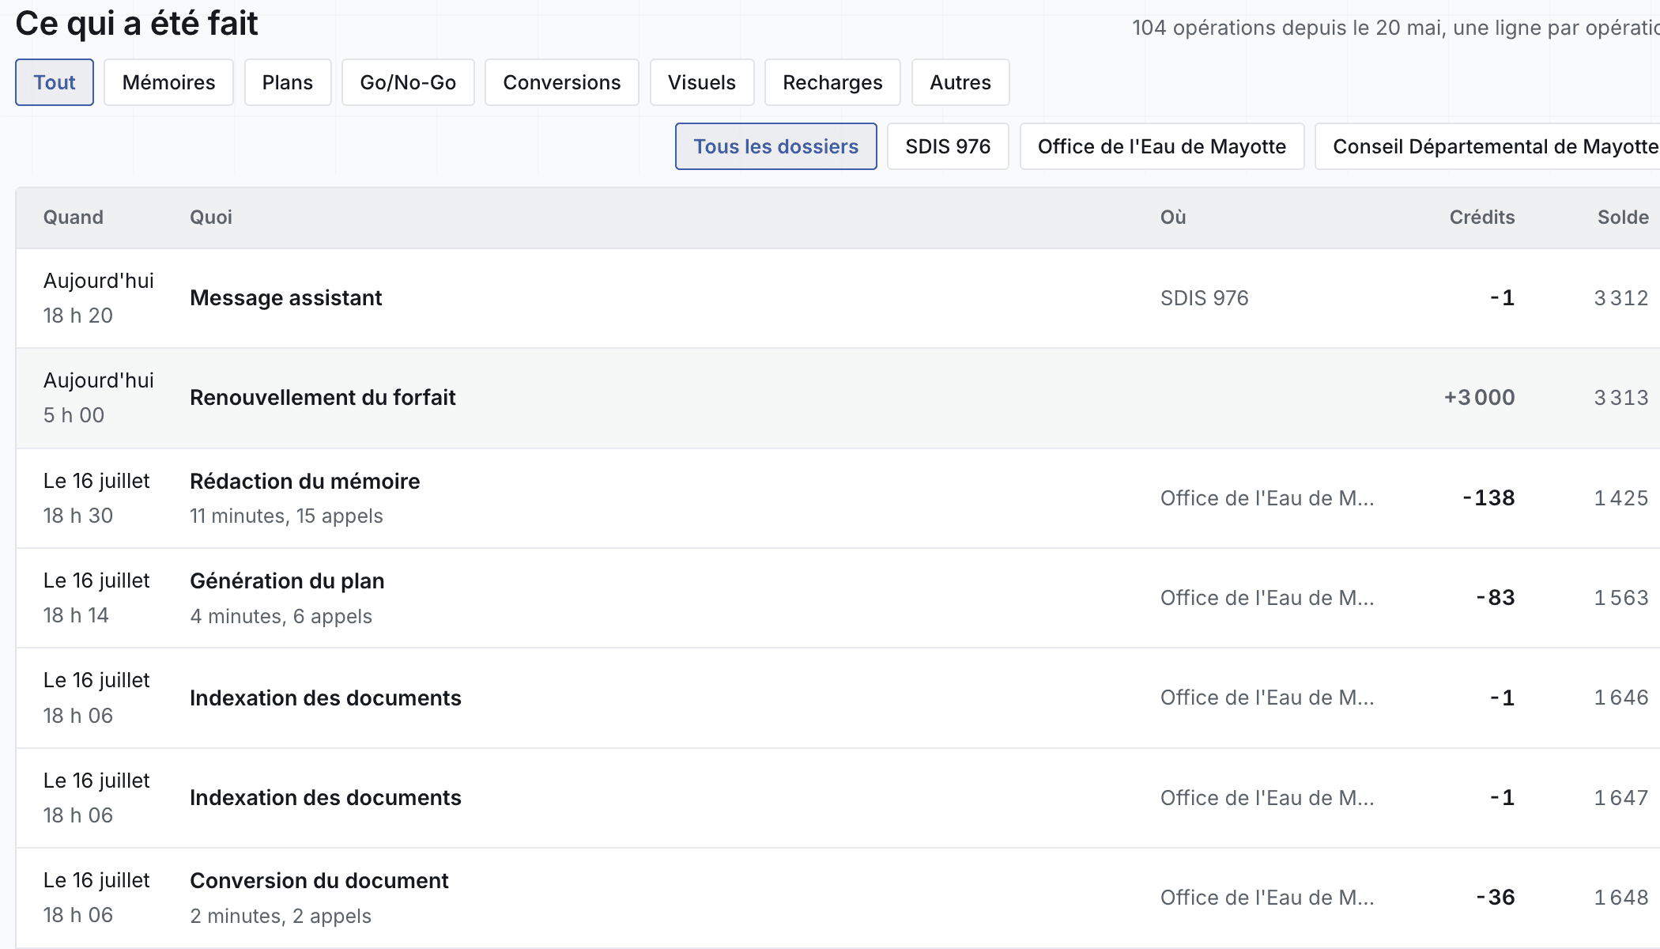Viewport: 1660px width, 949px height.
Task: Switch to the Go/No-Go filter
Action: pyautogui.click(x=408, y=82)
